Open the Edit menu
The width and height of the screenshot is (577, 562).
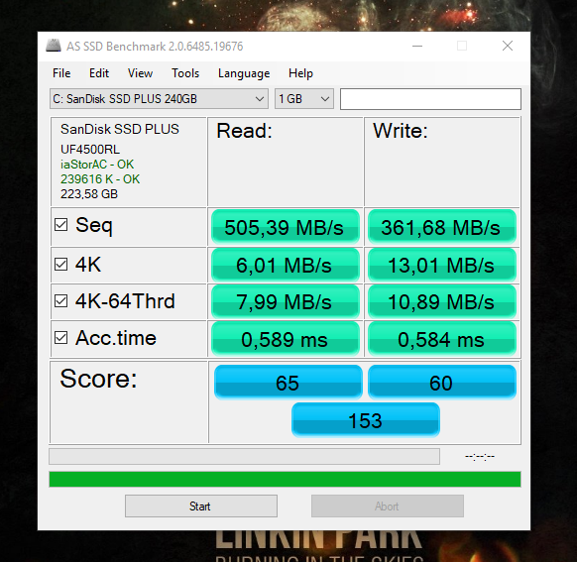click(99, 73)
